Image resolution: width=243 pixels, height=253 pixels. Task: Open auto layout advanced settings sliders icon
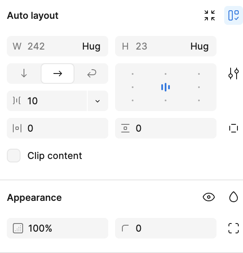[x=234, y=74]
